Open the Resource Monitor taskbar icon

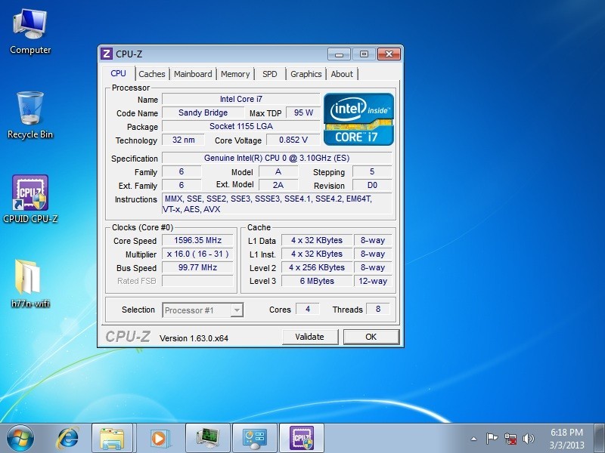(x=207, y=437)
